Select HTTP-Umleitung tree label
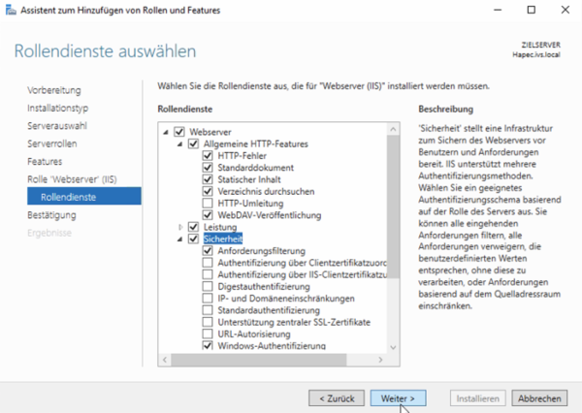582x413 pixels. pos(250,203)
